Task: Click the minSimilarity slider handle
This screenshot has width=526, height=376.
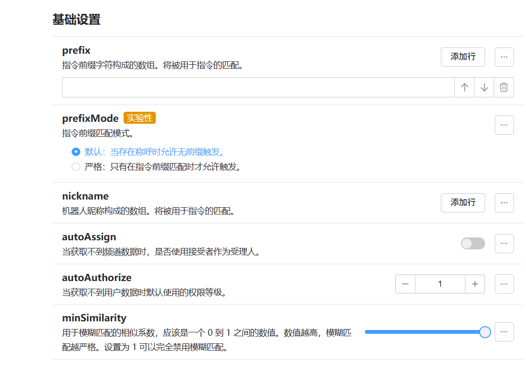Action: click(485, 332)
